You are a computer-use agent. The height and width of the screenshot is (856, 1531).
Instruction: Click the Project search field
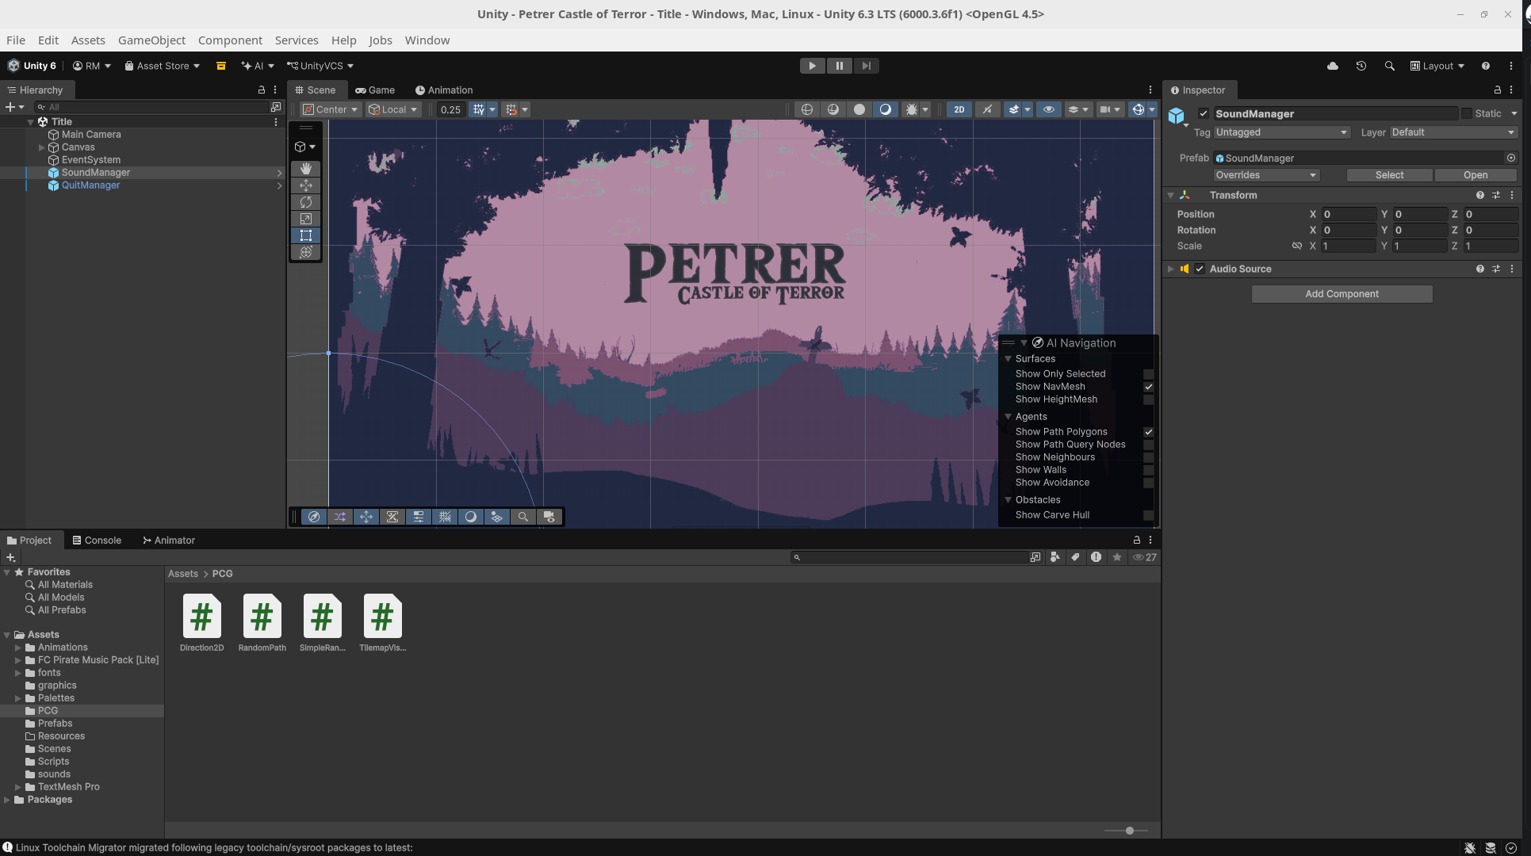pos(910,557)
